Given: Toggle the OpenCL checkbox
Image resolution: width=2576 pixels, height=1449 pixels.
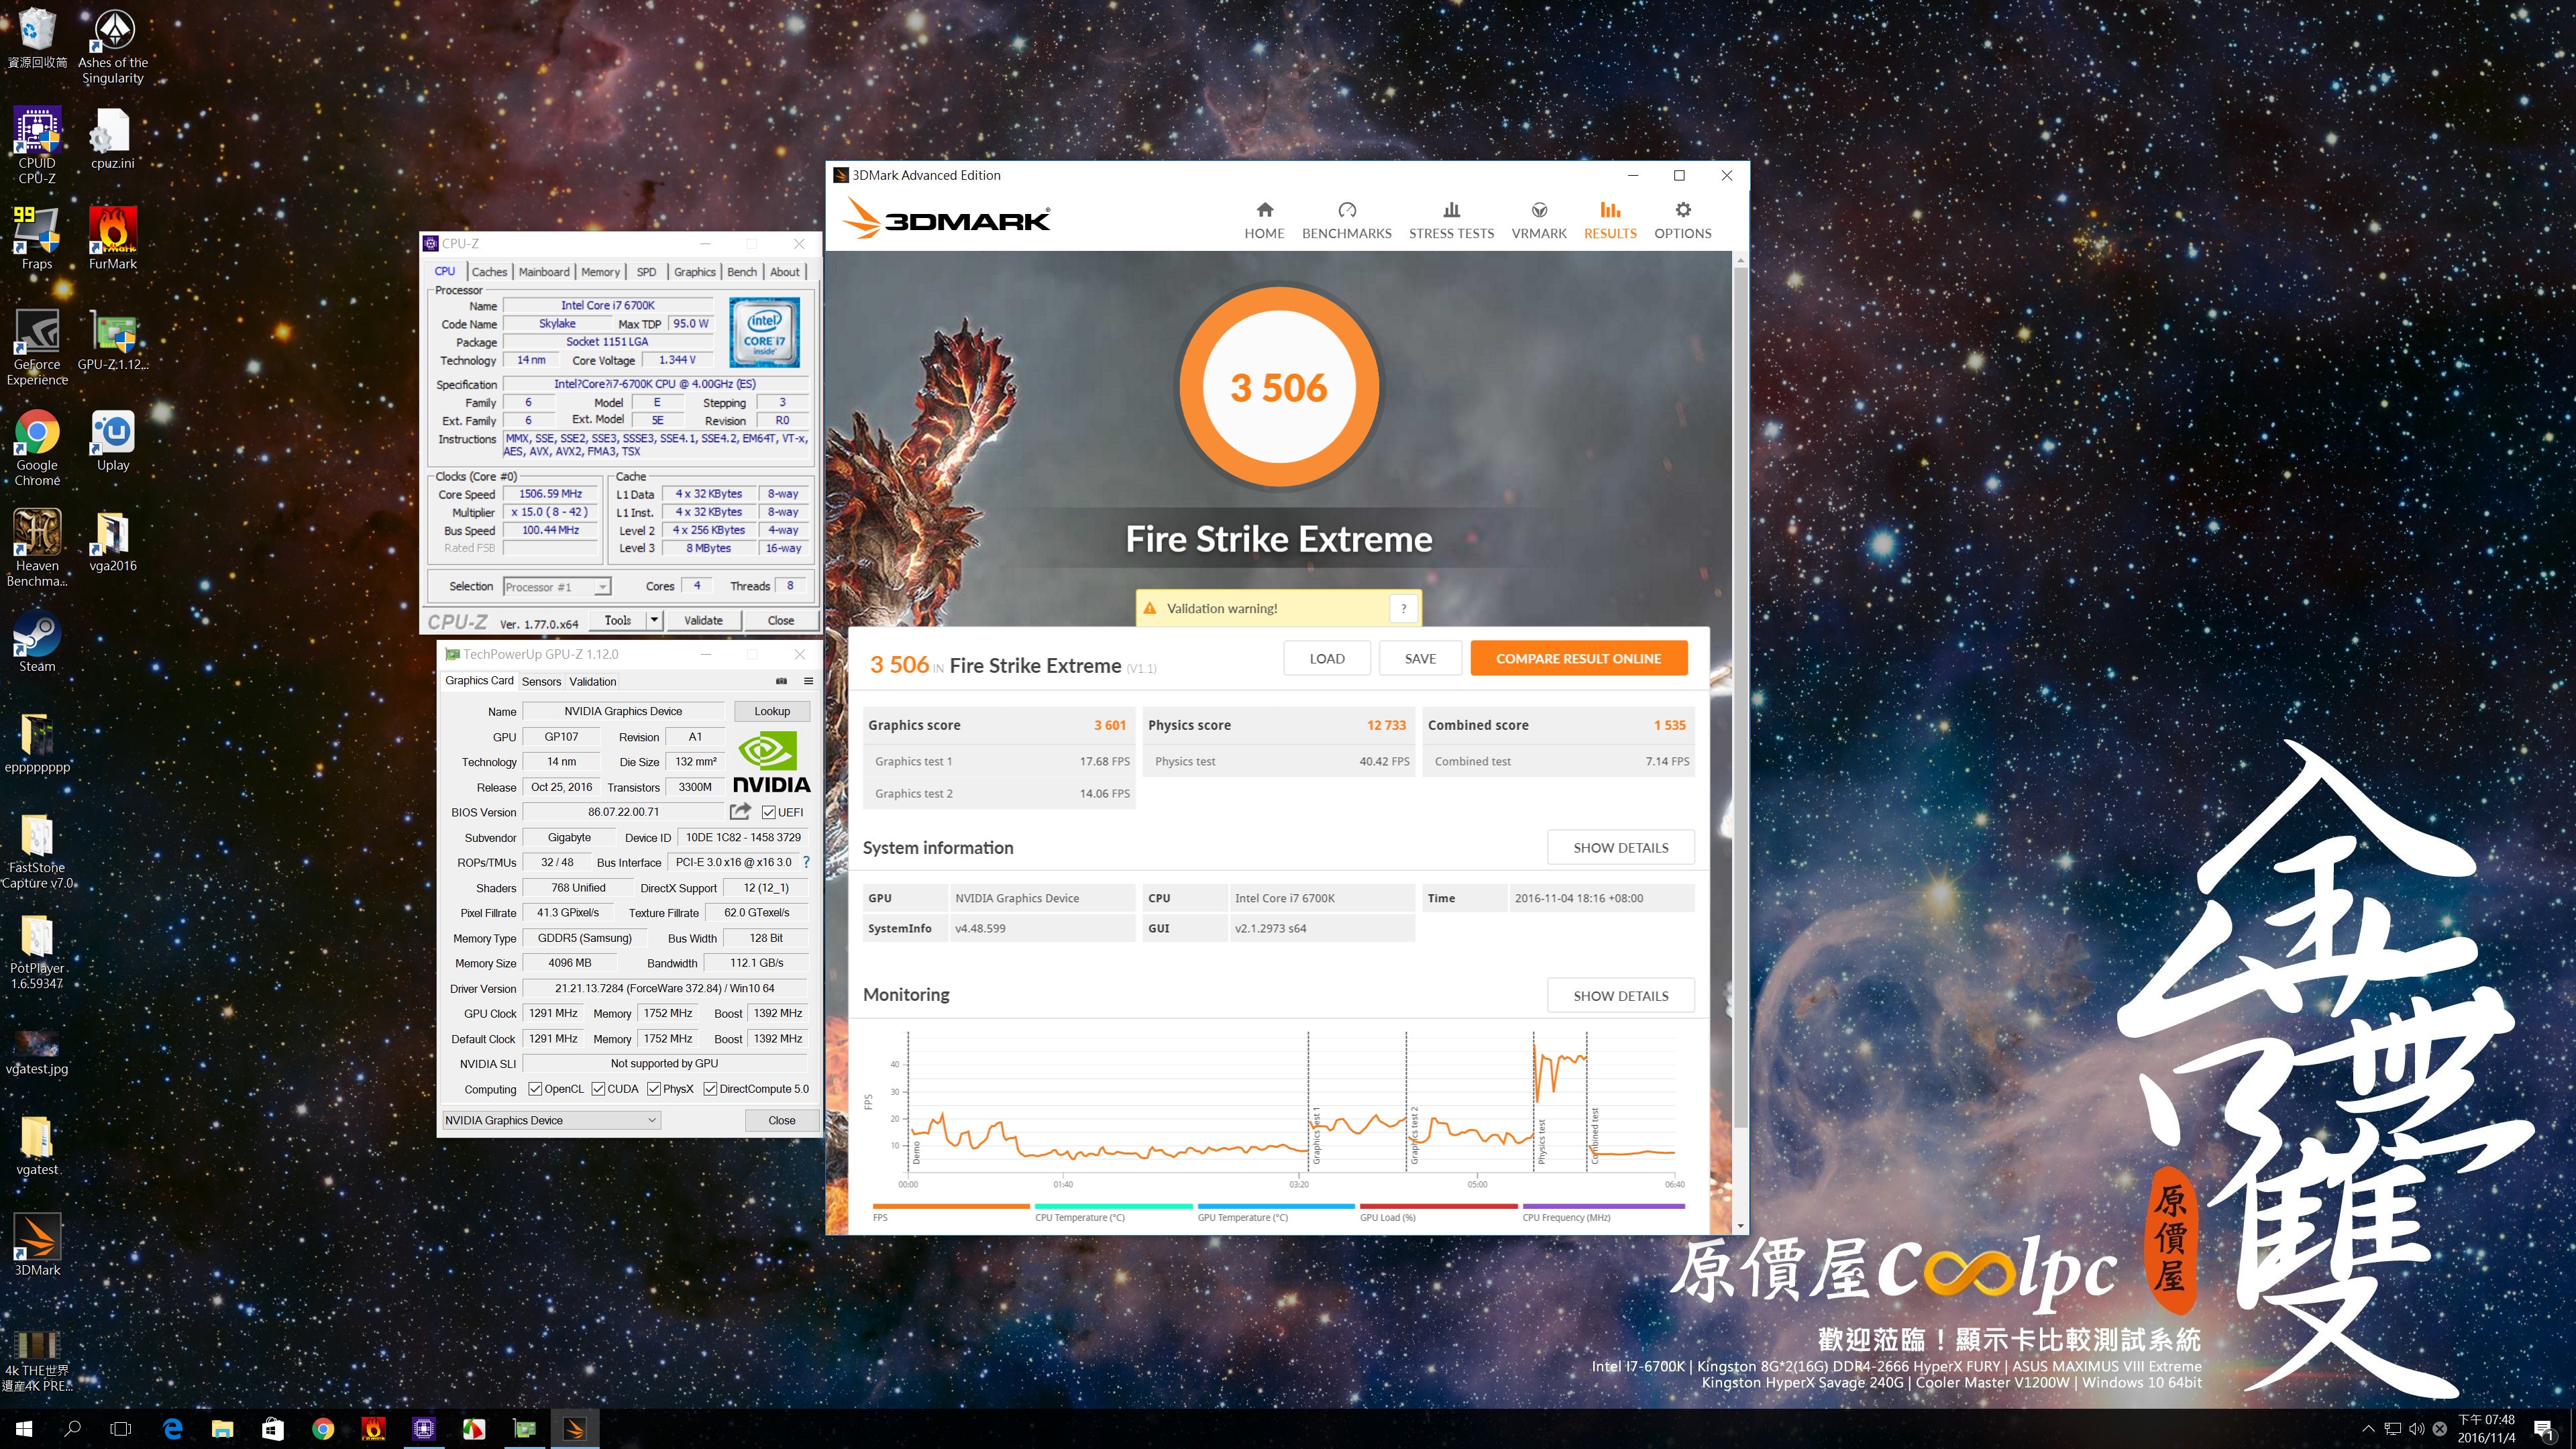Looking at the screenshot, I should (535, 1089).
